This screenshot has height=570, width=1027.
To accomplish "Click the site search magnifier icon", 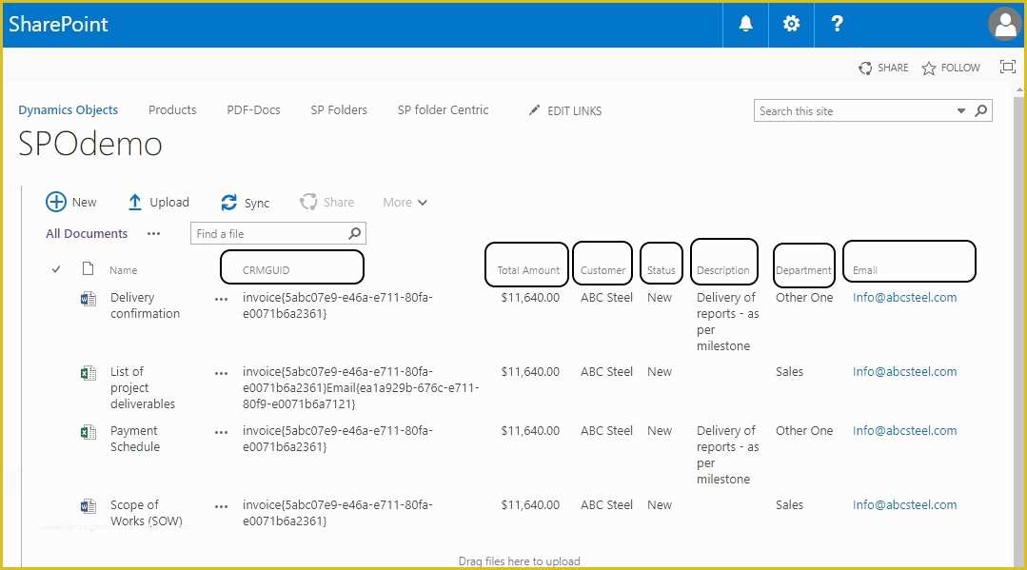I will pos(980,110).
